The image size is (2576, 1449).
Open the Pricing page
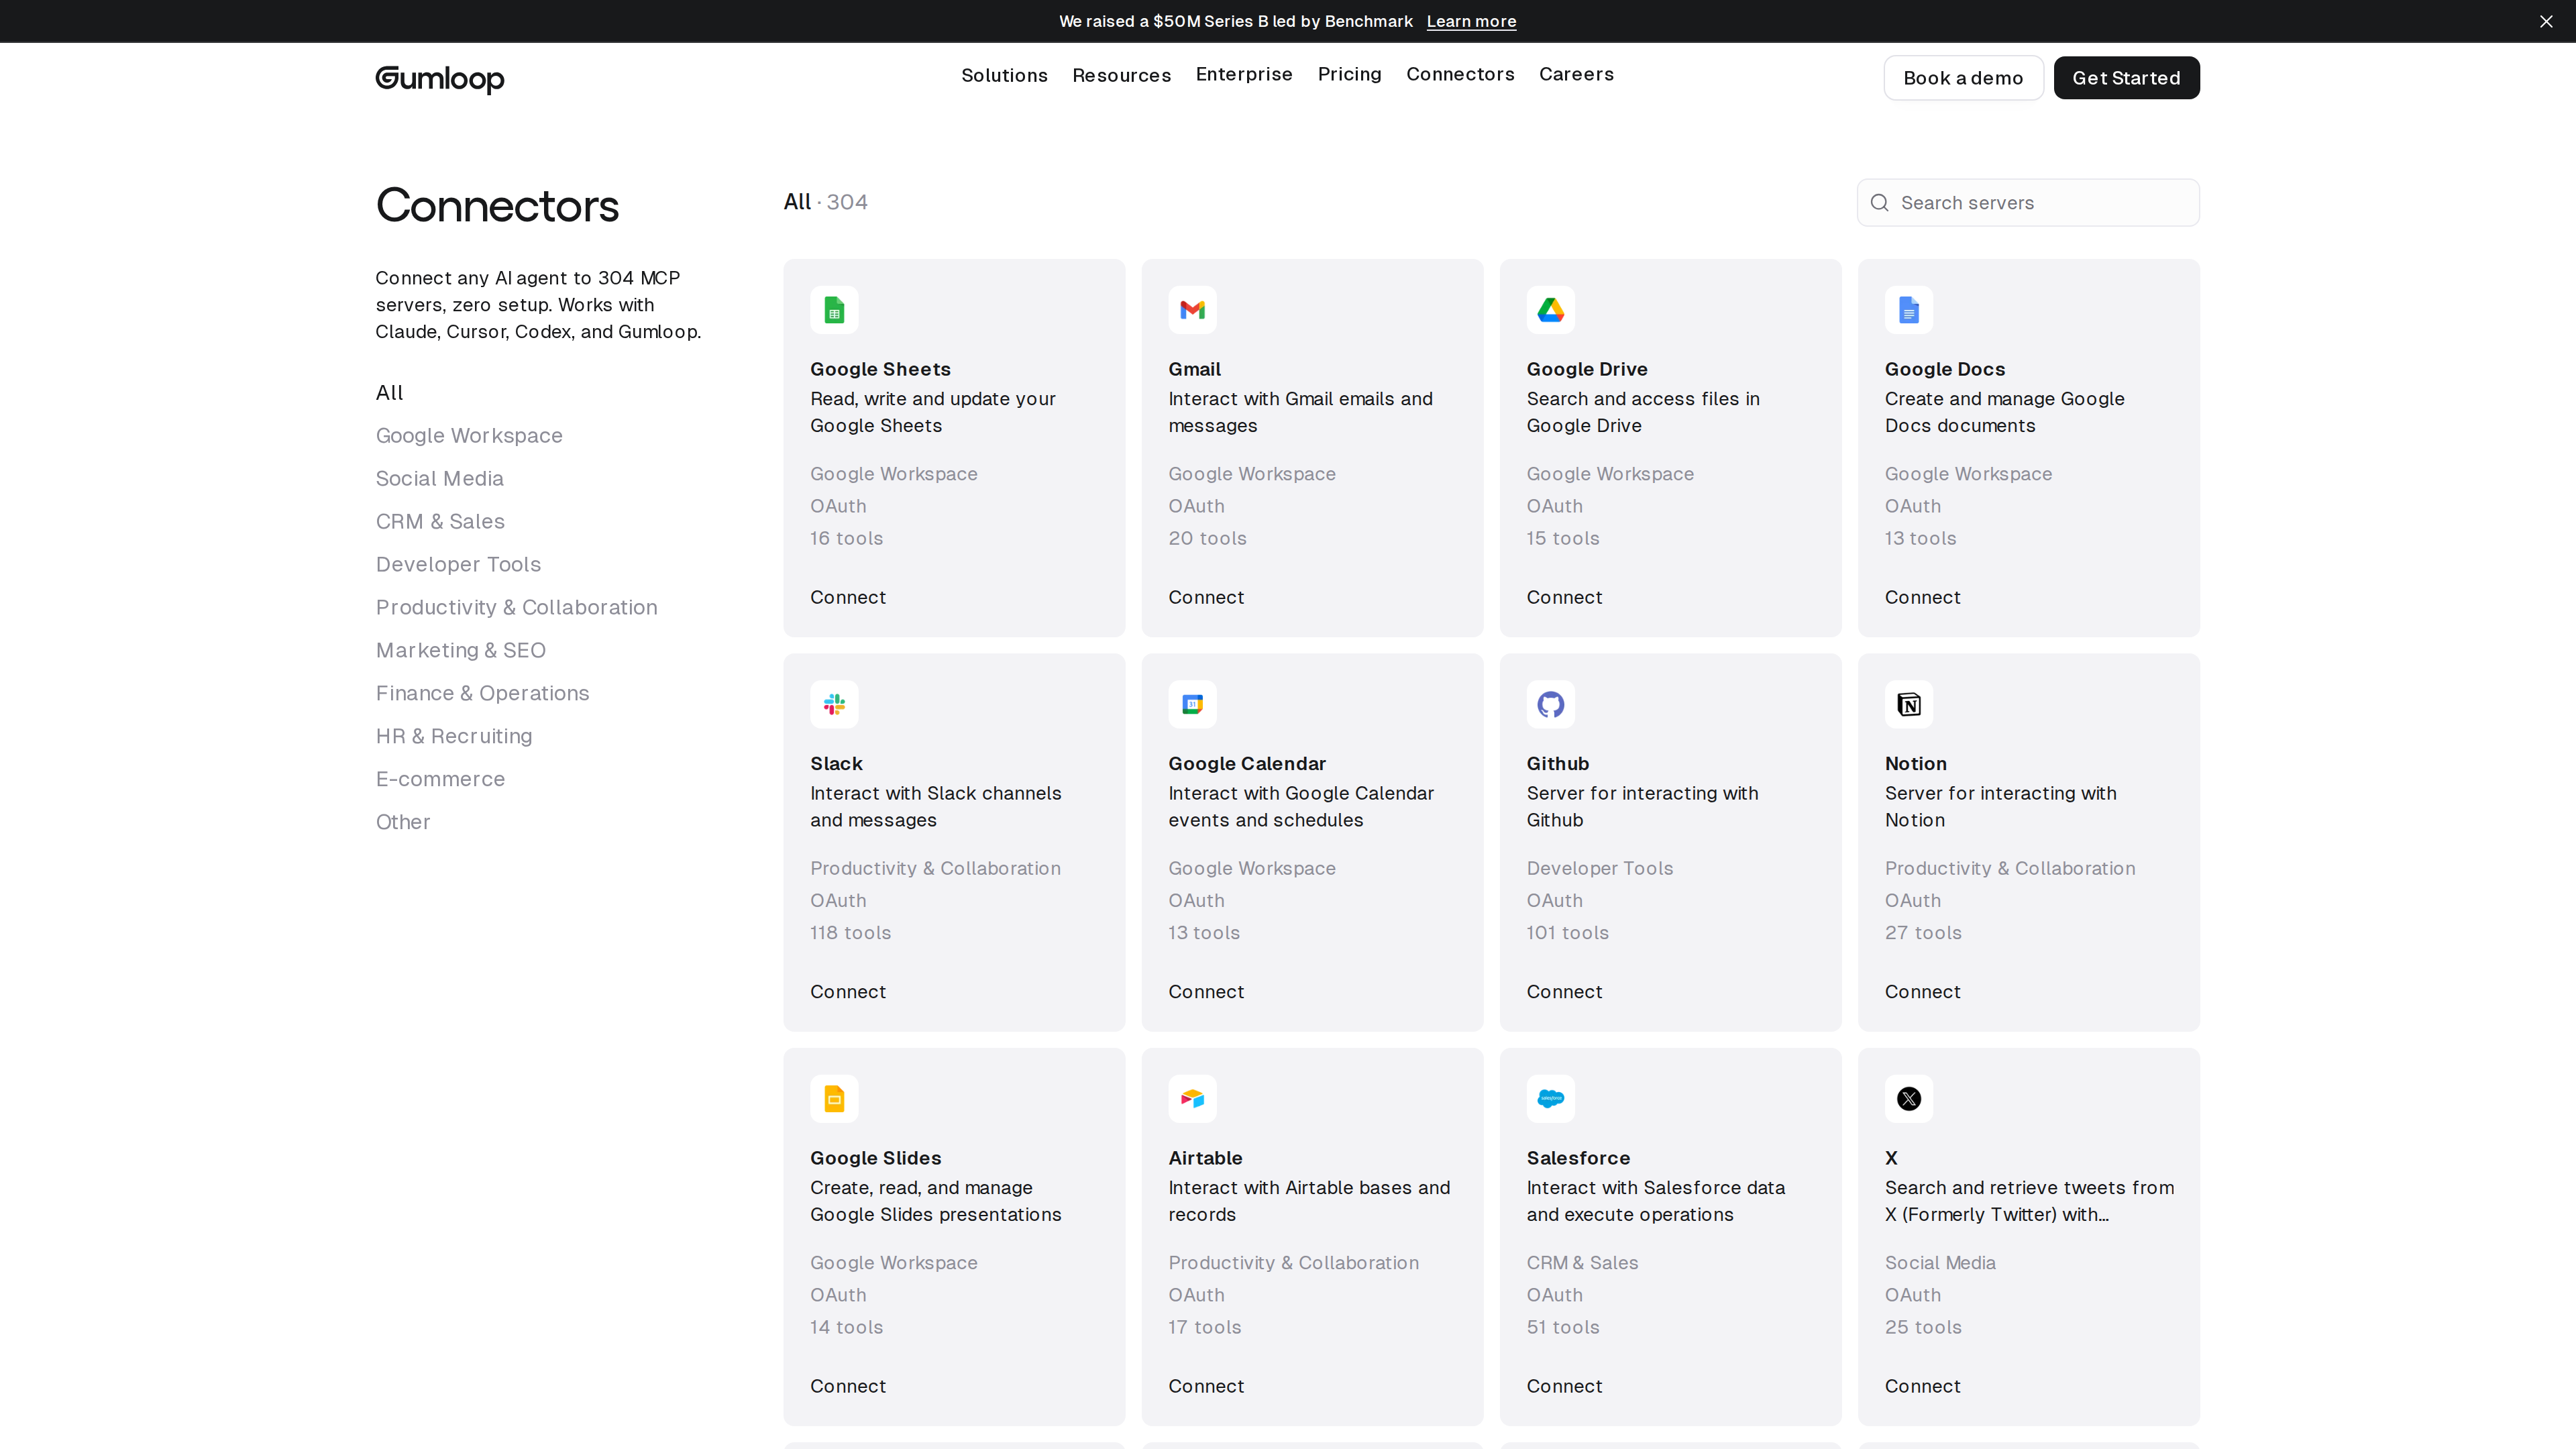tap(1349, 74)
